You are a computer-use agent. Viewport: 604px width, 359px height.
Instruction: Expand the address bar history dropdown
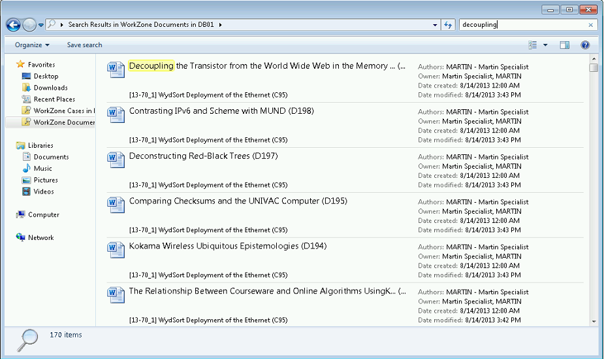436,25
